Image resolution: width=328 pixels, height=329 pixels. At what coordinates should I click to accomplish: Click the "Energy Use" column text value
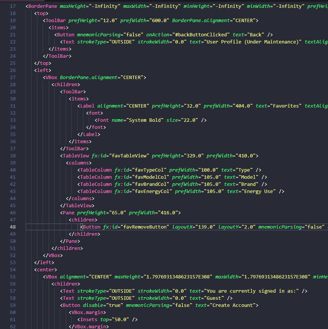point(258,191)
